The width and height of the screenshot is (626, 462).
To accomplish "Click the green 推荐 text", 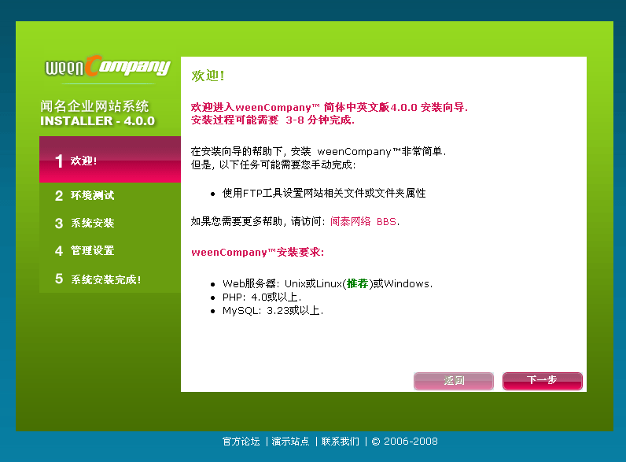I will pos(357,284).
